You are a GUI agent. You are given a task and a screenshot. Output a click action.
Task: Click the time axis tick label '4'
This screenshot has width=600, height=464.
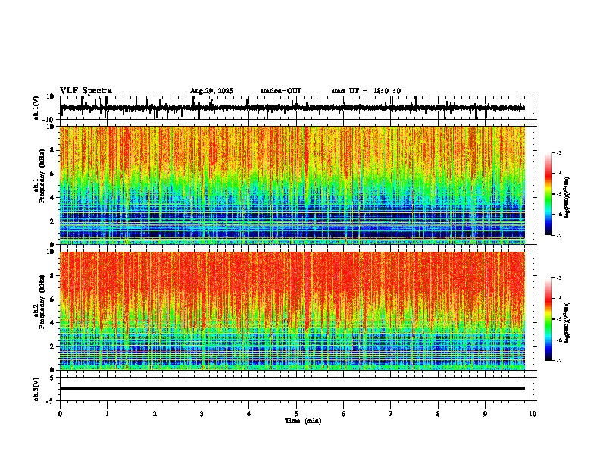(248, 414)
